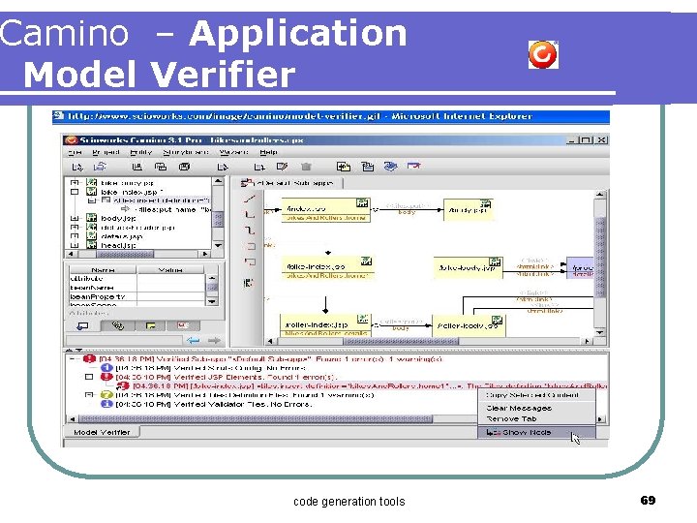
Task: Select first property-panel tab with blue arrow icon
Action: [x=83, y=326]
